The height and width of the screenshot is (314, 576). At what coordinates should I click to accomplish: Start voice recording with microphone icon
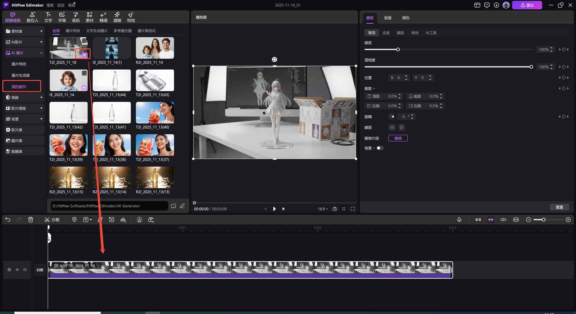coord(459,220)
